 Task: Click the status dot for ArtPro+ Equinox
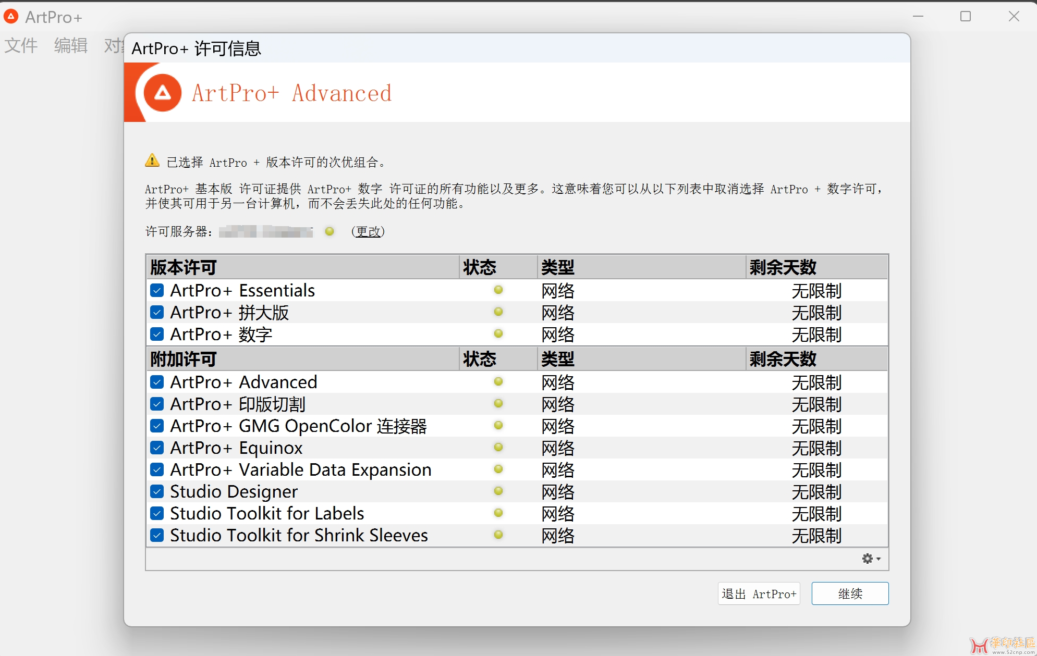[498, 447]
